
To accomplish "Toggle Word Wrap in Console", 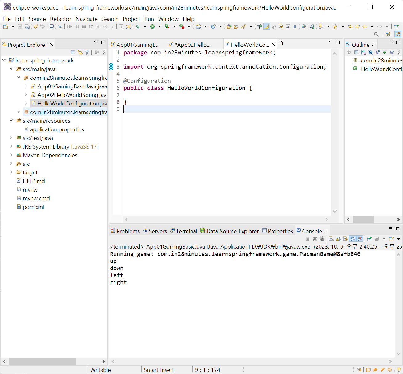I will coord(346,239).
